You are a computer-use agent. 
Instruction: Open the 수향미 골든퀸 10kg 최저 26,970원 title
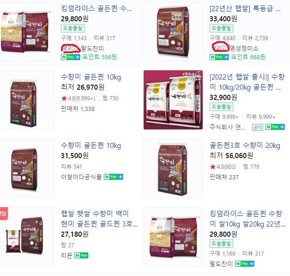[91, 77]
